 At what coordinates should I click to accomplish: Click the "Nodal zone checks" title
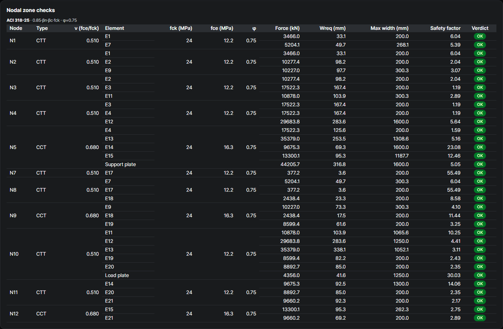click(31, 10)
